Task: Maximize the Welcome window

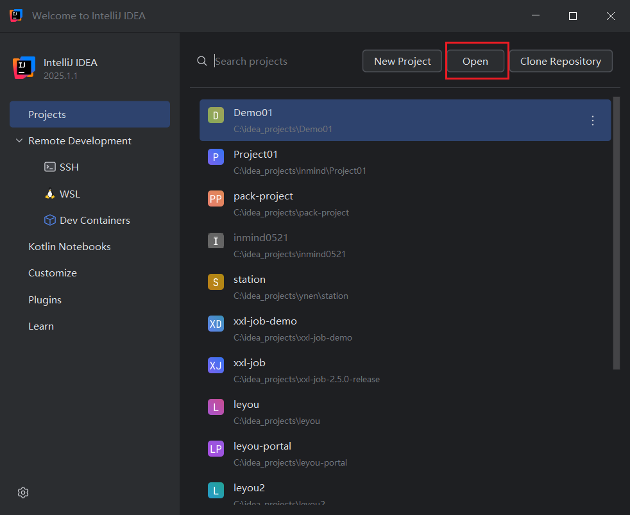Action: 573,15
